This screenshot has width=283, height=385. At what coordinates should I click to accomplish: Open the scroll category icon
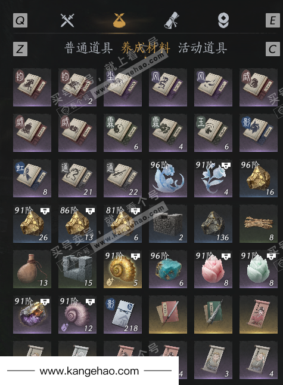[171, 20]
